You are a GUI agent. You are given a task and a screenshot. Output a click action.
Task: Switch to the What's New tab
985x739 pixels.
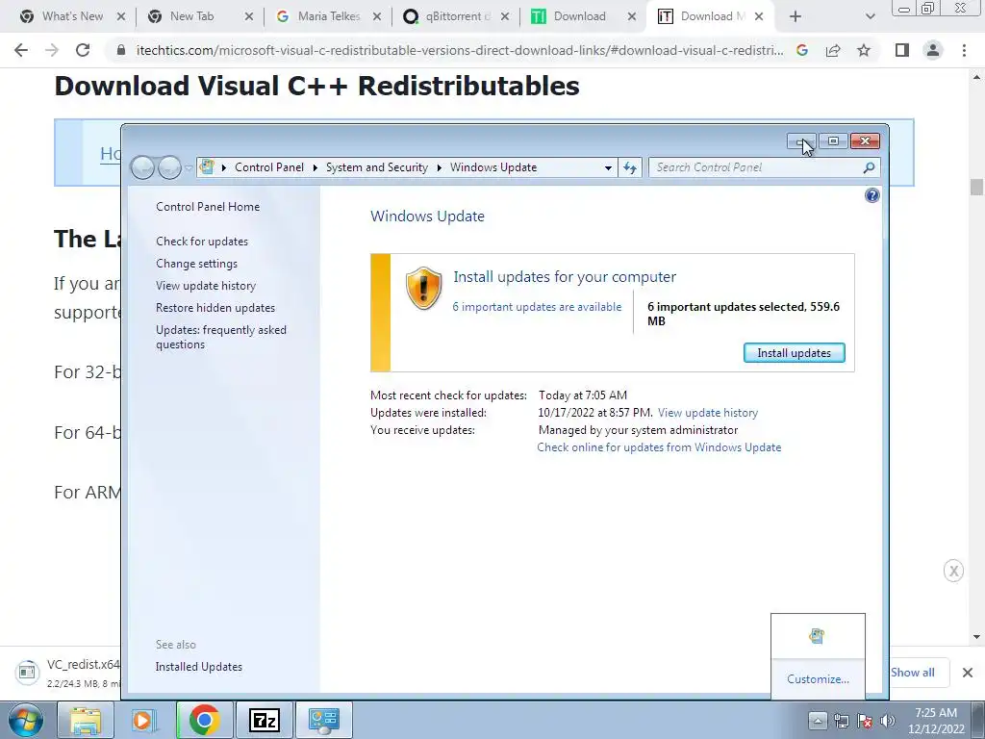tap(72, 16)
